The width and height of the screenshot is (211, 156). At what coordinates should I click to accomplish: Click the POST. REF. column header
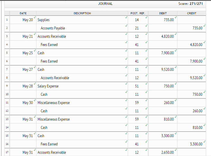[x=138, y=13]
